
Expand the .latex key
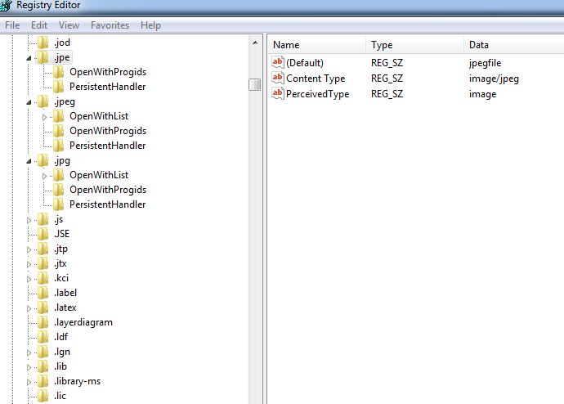click(29, 308)
